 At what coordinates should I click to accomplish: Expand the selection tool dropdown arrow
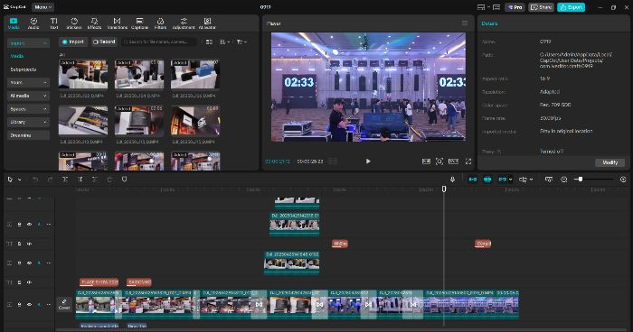pyautogui.click(x=19, y=180)
